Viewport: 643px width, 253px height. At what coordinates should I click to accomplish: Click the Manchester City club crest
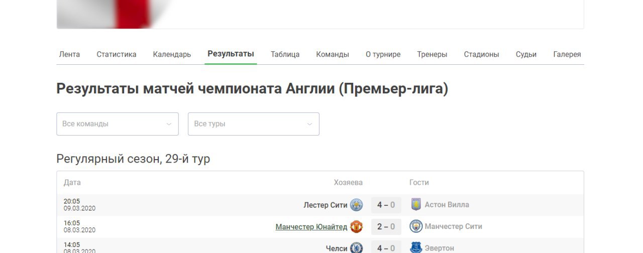click(x=416, y=227)
